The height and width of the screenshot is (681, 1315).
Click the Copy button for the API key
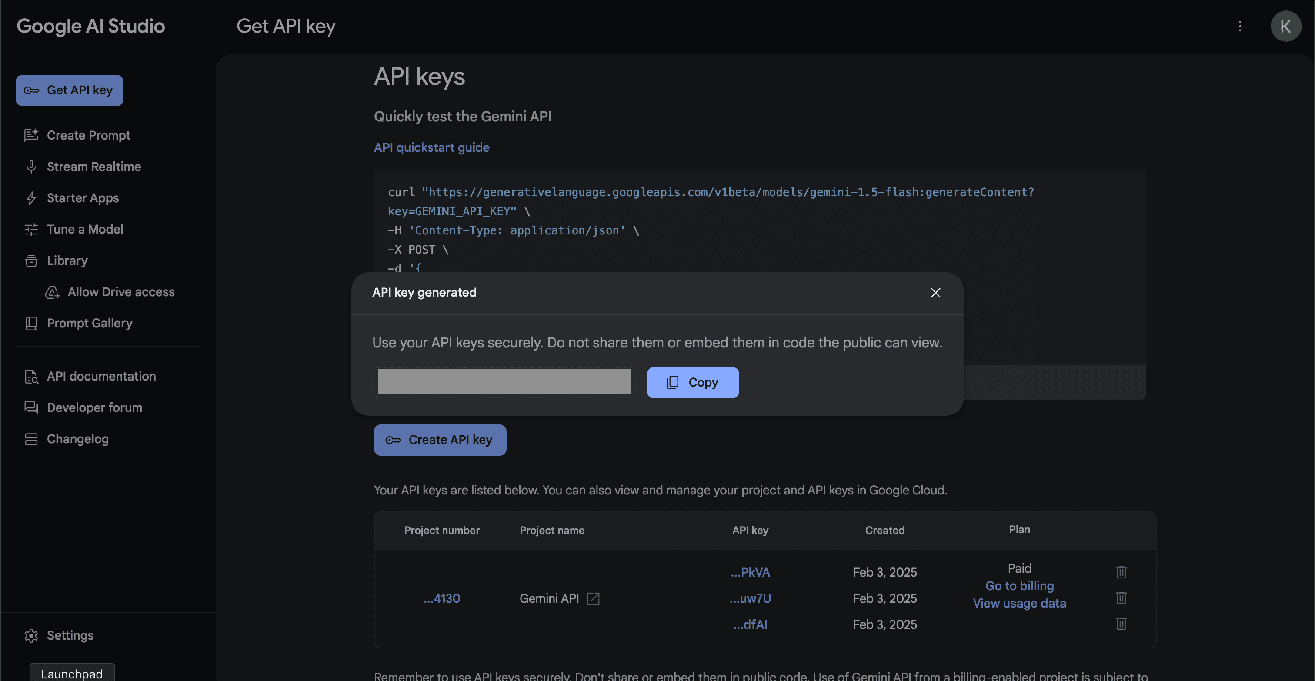pyautogui.click(x=692, y=382)
